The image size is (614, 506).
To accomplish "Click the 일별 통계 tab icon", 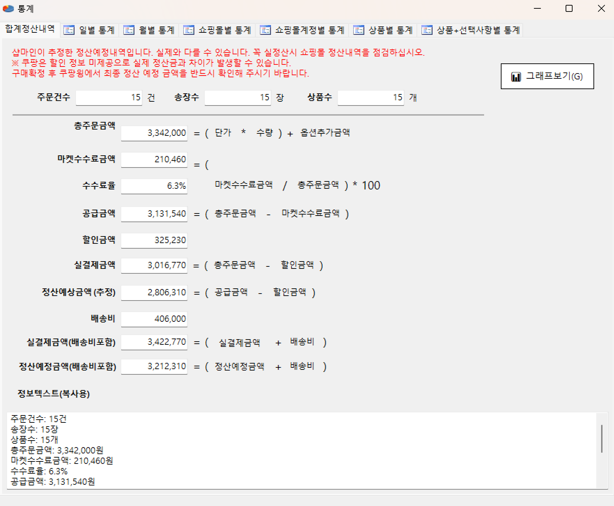I will click(69, 30).
